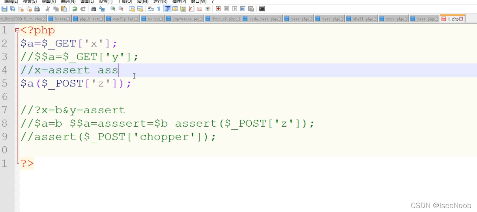Click the stop macro recording icon
This screenshot has height=212, width=477.
(226, 9)
